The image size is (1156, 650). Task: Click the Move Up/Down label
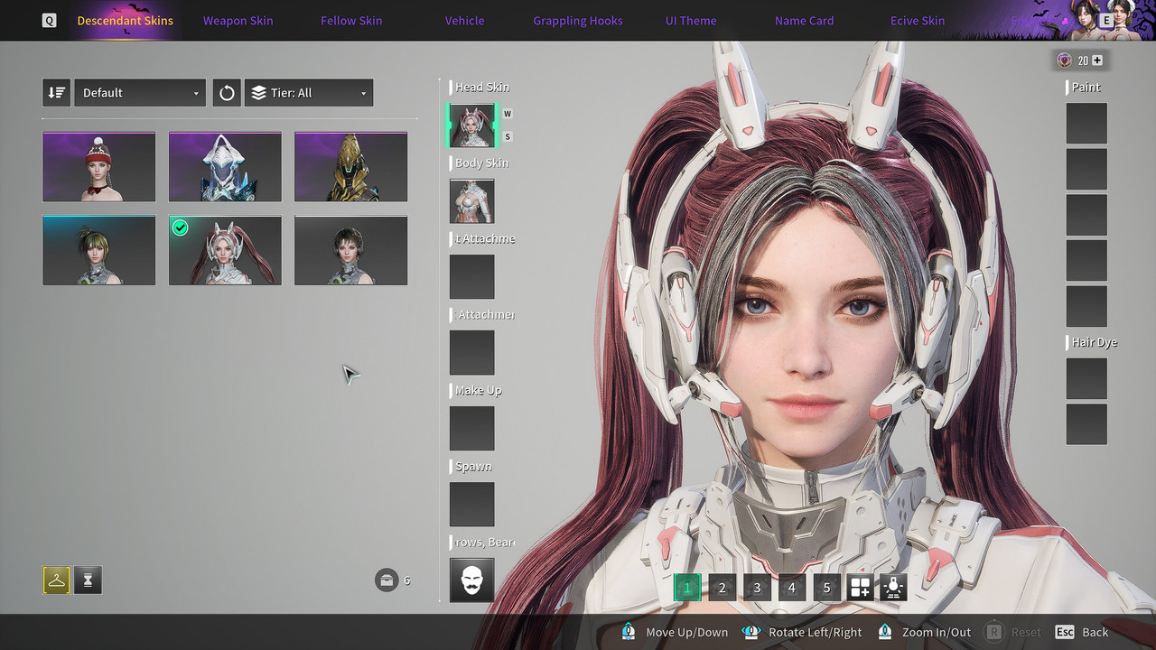(x=686, y=632)
